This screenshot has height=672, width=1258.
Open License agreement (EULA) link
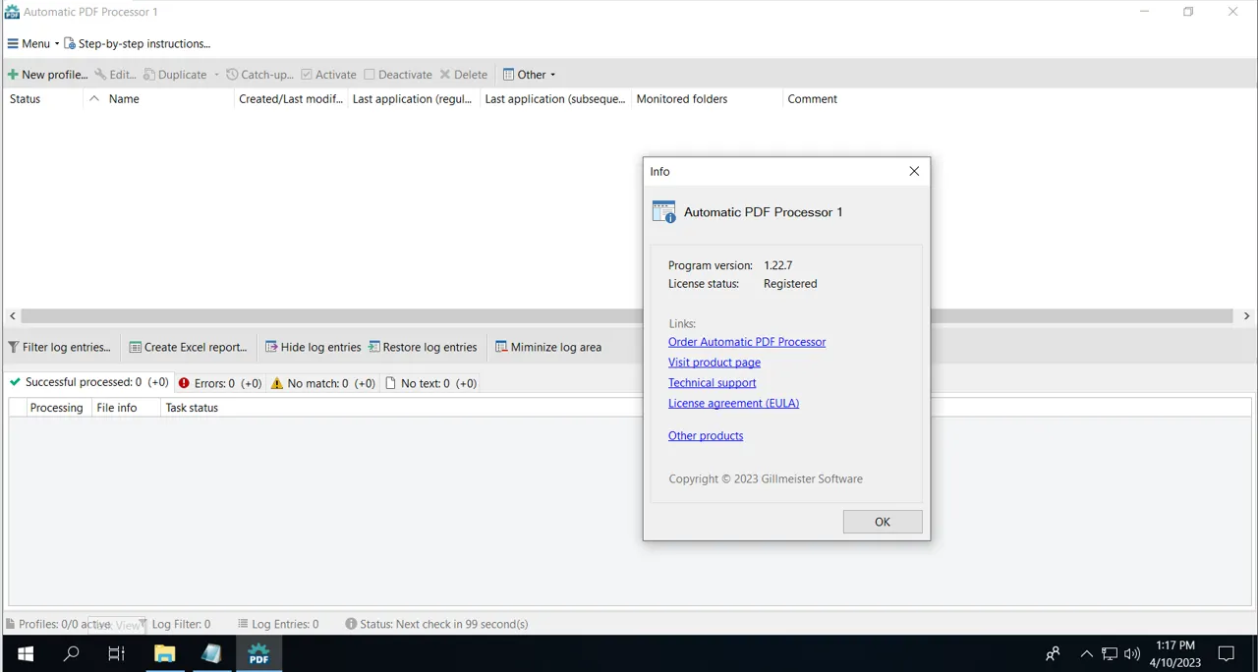tap(733, 404)
